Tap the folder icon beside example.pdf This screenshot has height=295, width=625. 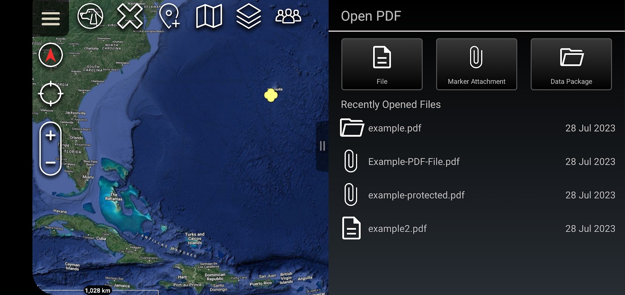352,128
